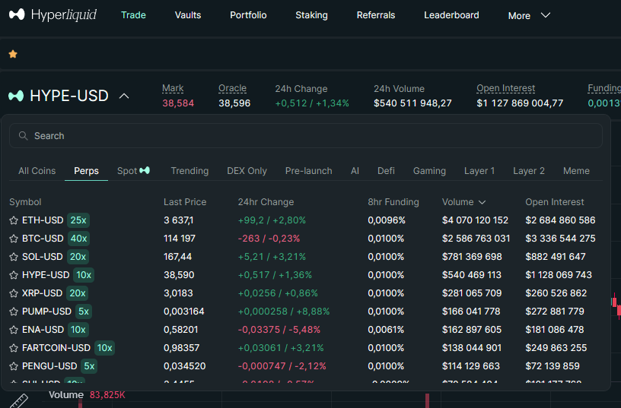Image resolution: width=621 pixels, height=408 pixels.
Task: Select the BTC-USD symbol
Action: point(43,239)
